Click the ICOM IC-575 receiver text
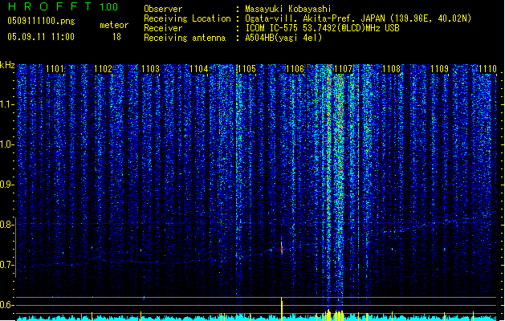The height and width of the screenshot is (321, 505). tap(323, 28)
